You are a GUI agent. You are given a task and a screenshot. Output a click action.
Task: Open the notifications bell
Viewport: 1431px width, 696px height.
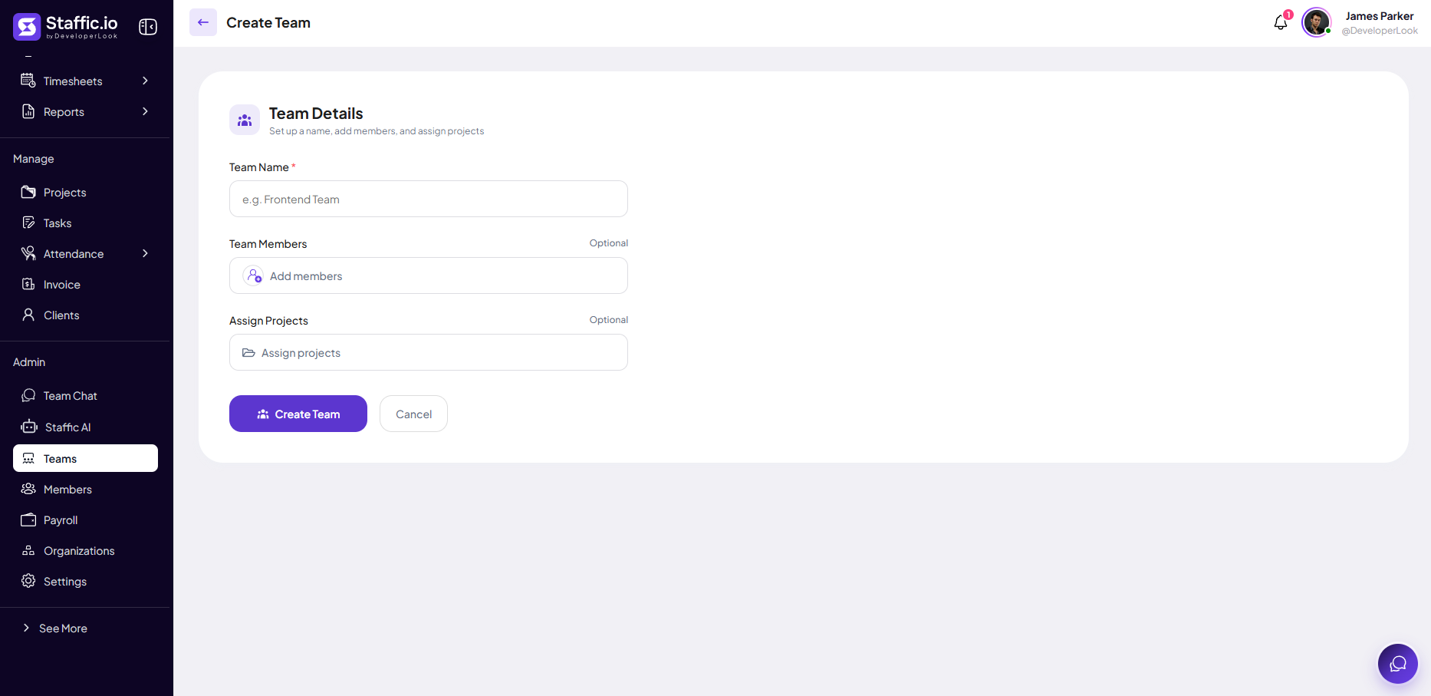[x=1281, y=23]
